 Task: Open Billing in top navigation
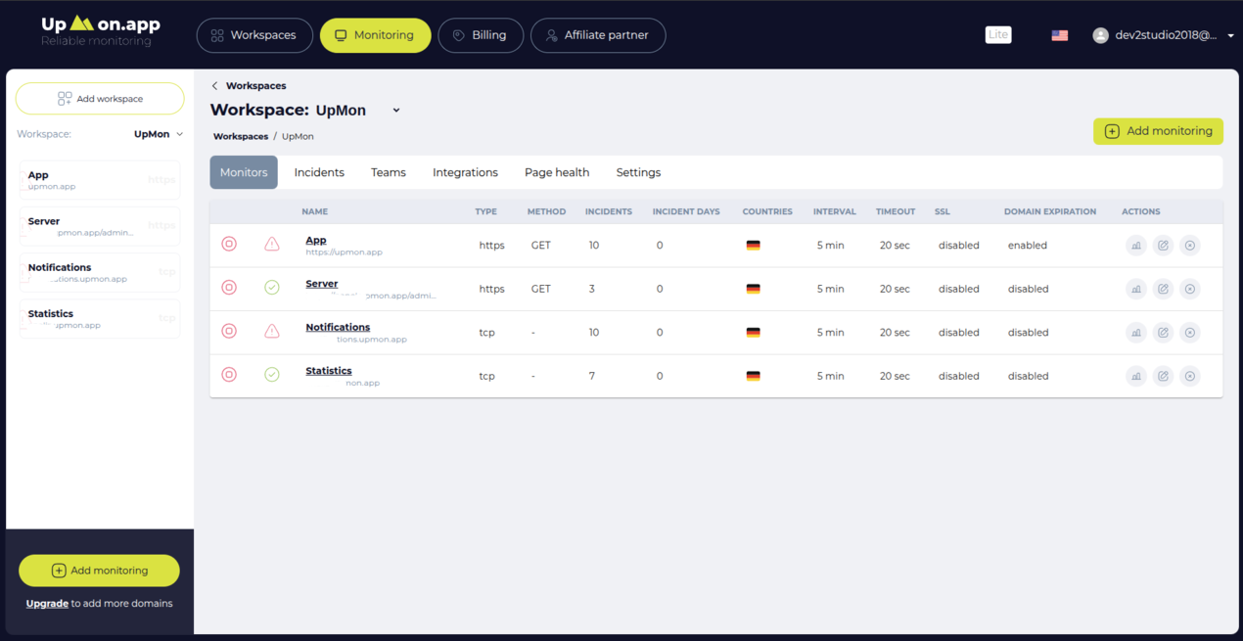[x=481, y=35]
